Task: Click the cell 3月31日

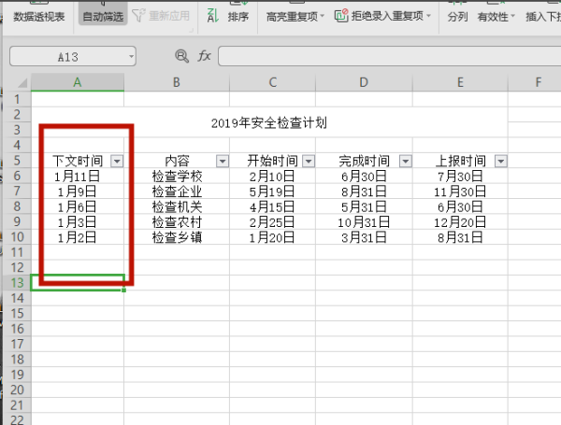Action: click(x=364, y=237)
